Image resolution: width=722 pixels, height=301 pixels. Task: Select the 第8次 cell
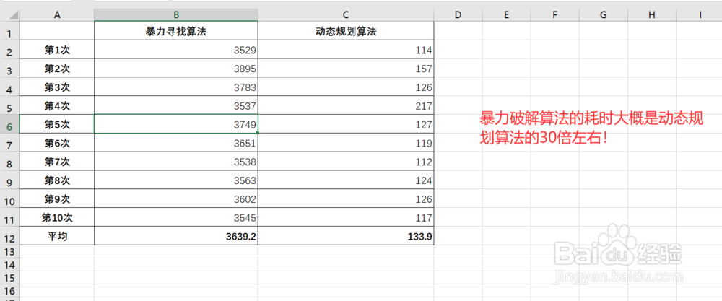click(x=57, y=180)
